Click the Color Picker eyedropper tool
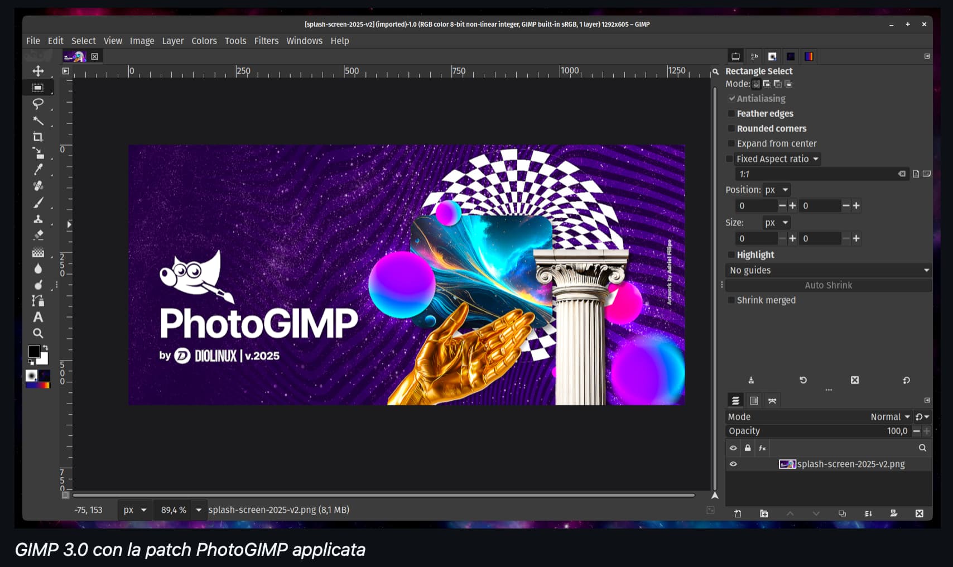Screen dimensions: 953x567 point(38,170)
